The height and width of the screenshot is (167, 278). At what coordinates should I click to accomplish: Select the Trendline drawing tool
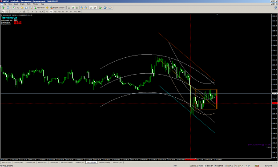pos(20,12)
